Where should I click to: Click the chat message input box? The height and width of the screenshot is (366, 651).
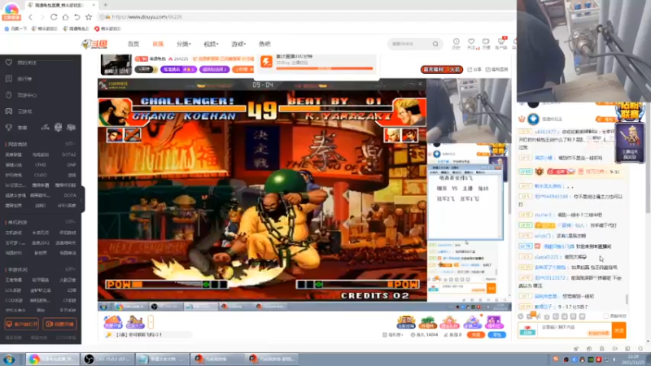[575, 330]
